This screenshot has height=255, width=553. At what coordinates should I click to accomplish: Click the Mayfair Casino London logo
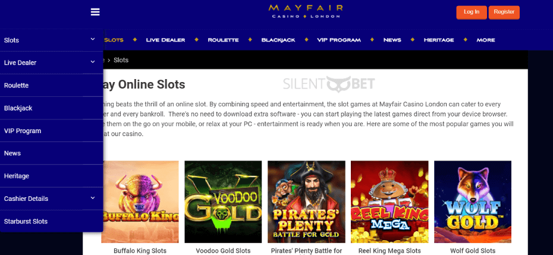point(306,11)
